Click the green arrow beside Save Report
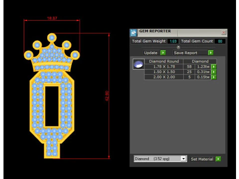 tap(211, 53)
